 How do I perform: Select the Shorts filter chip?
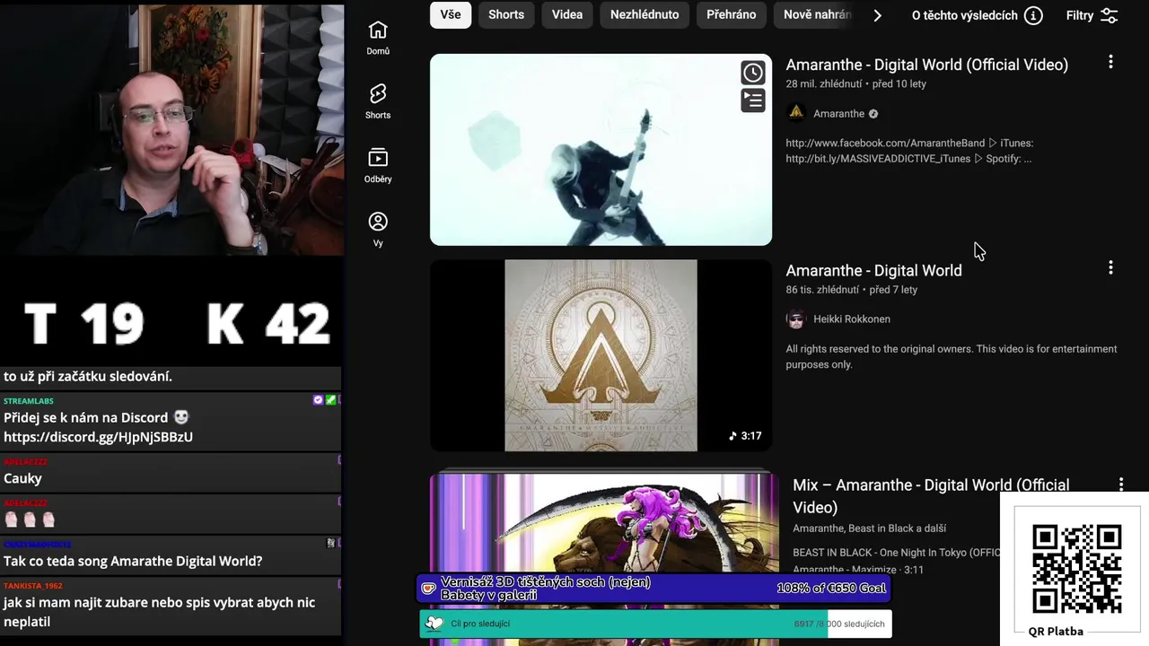506,14
